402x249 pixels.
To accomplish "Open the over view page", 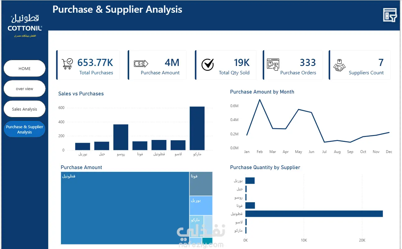I will [24, 89].
